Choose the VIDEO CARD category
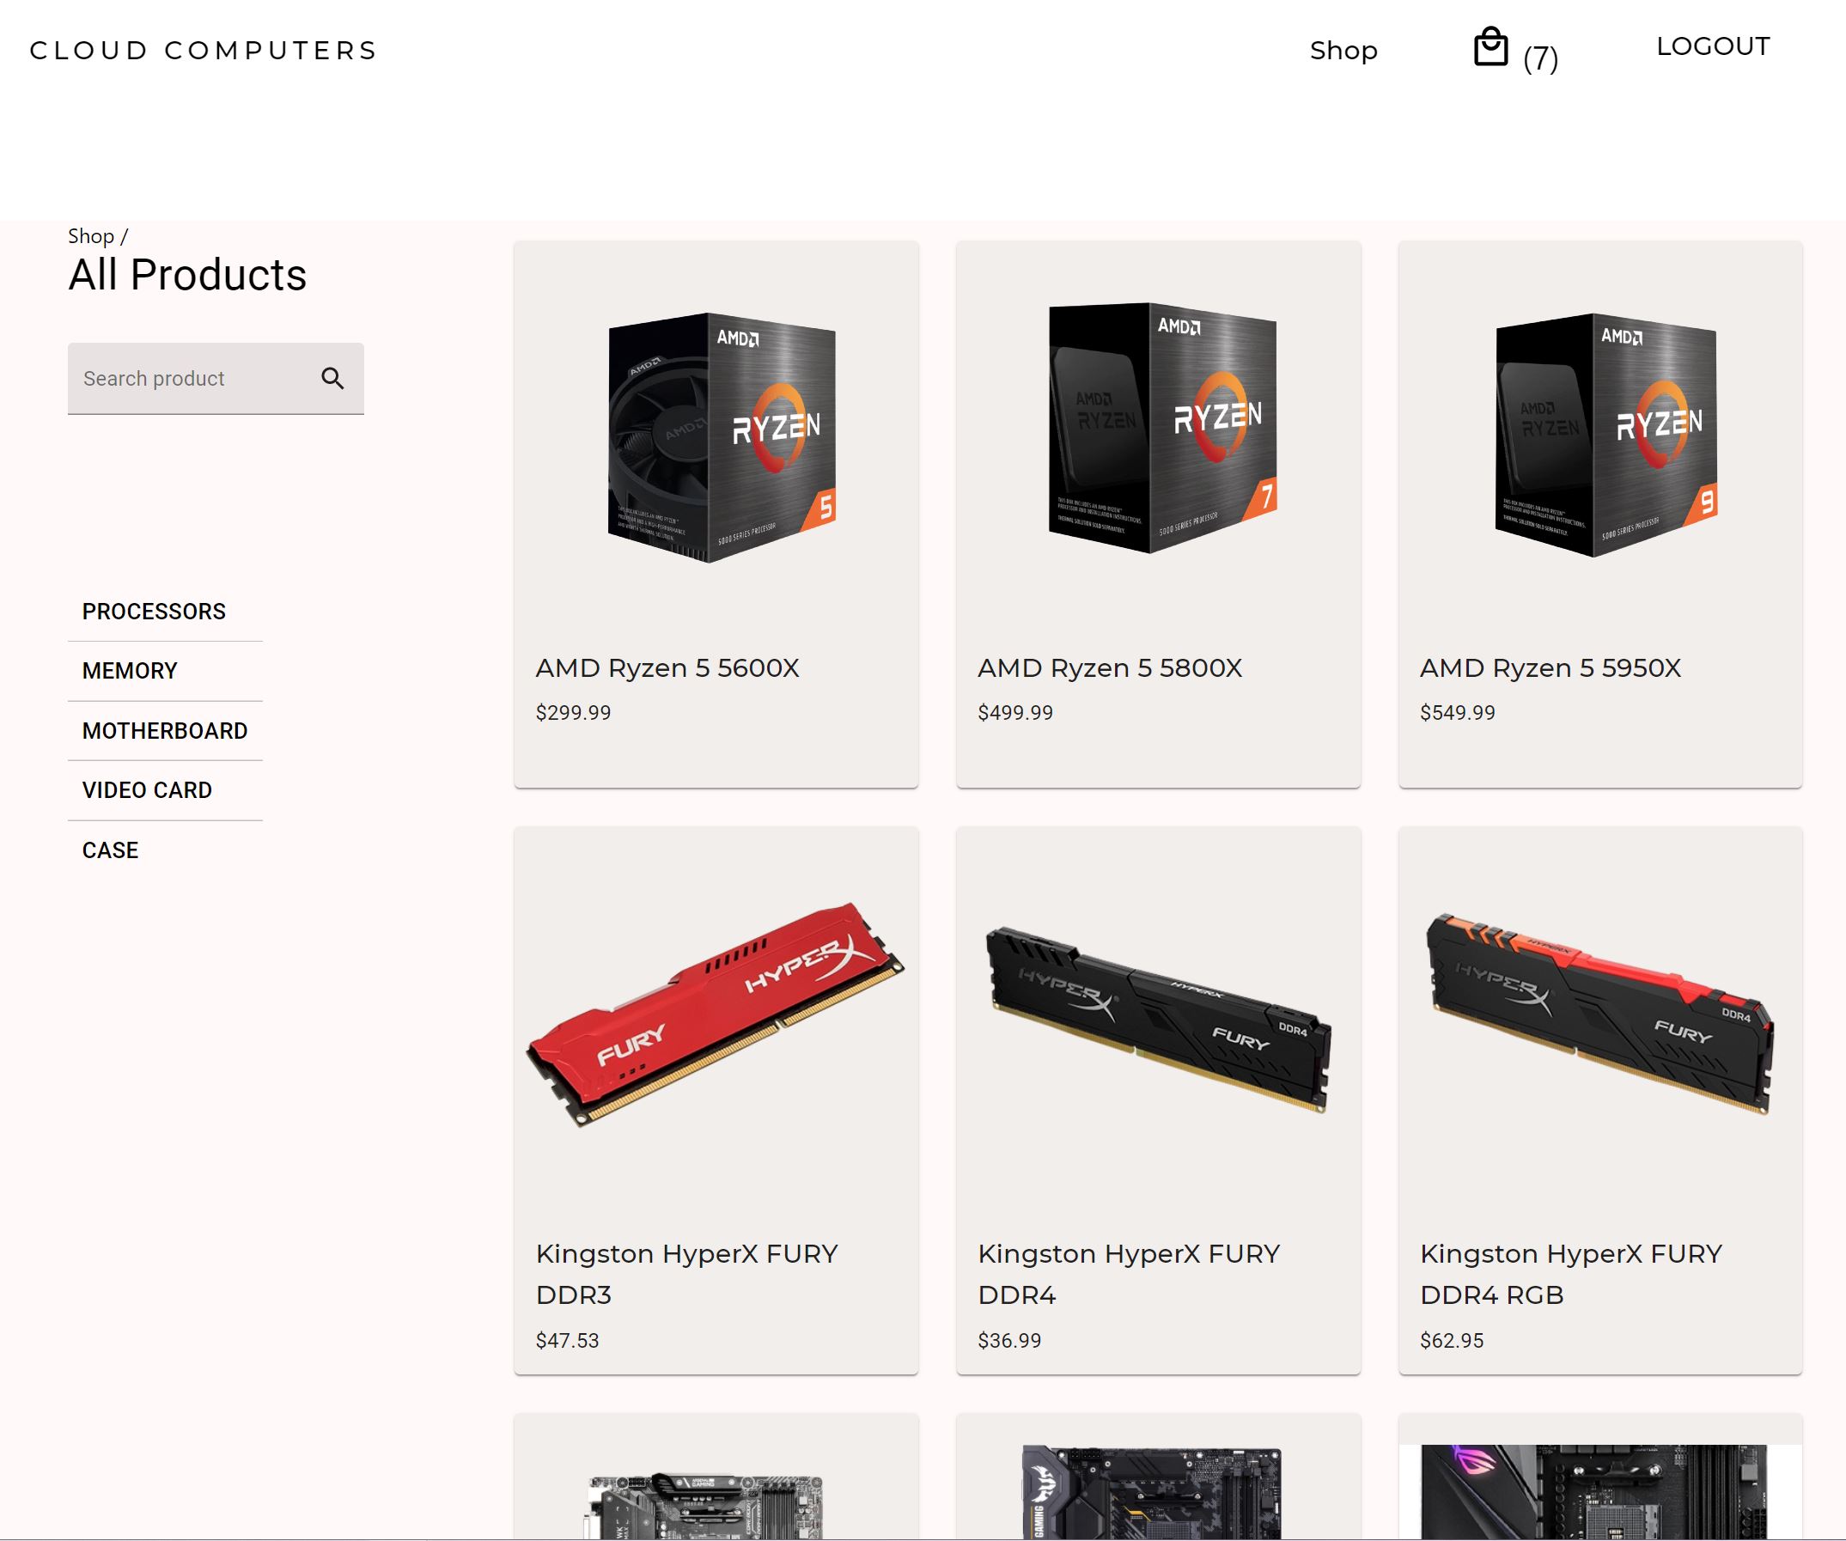1846x1541 pixels. click(x=147, y=790)
